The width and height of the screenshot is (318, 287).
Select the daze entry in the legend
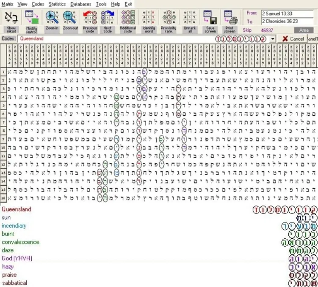(x=8, y=250)
